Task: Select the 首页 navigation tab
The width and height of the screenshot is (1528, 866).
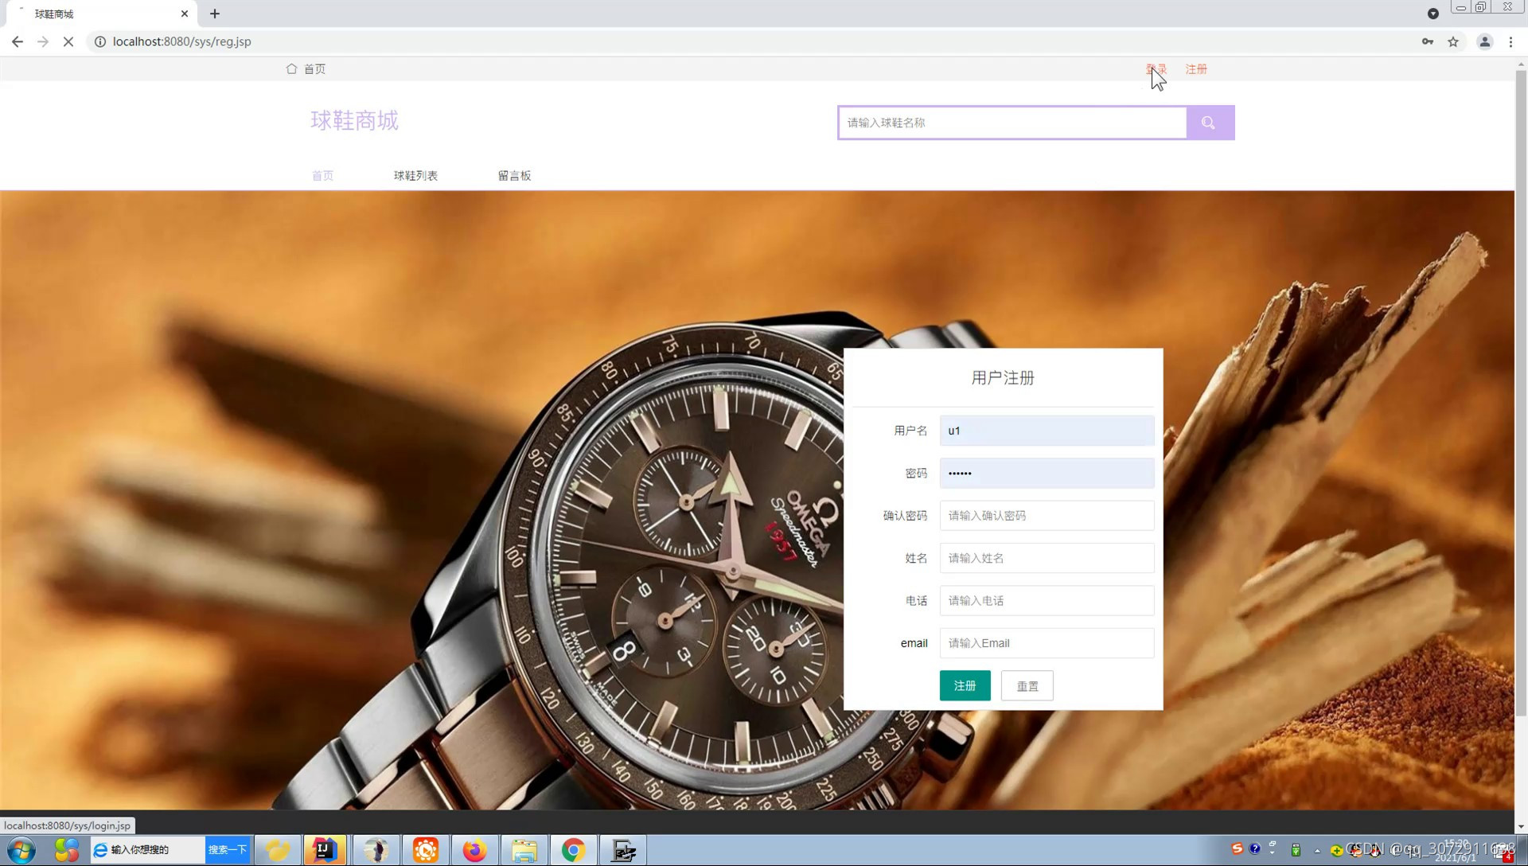Action: pos(322,176)
